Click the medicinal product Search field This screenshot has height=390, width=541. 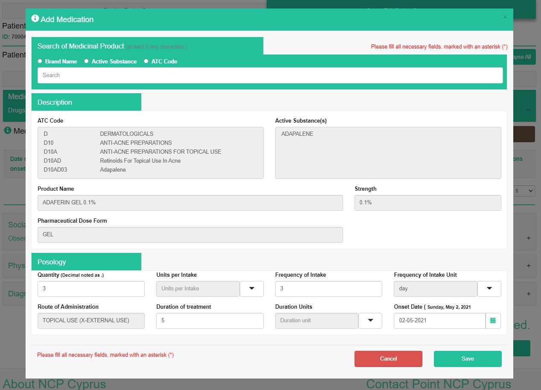(270, 75)
